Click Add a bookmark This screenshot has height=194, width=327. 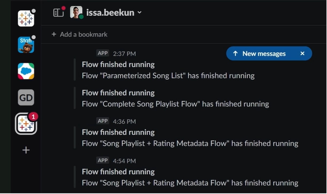(x=84, y=34)
